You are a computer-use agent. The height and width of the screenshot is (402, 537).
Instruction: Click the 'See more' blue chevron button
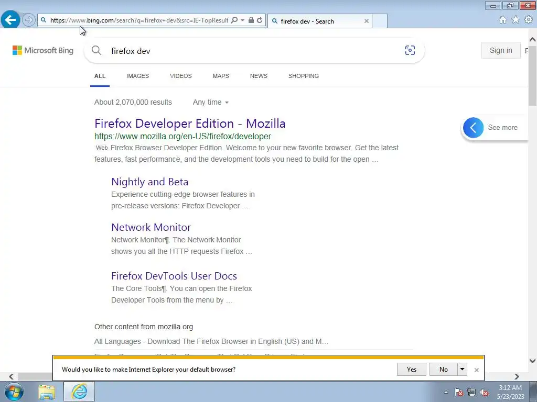474,128
